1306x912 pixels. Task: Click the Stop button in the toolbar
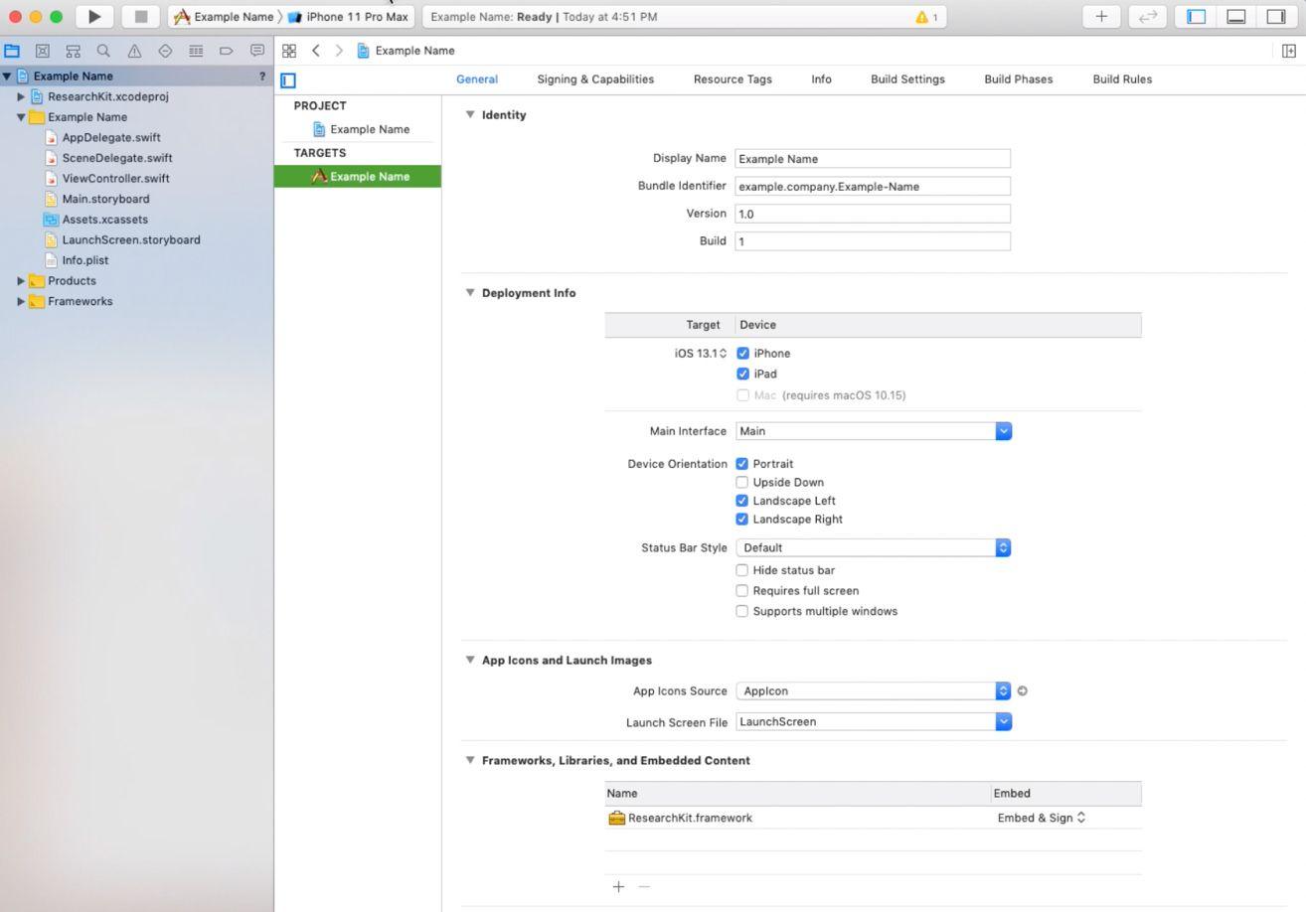pyautogui.click(x=140, y=16)
